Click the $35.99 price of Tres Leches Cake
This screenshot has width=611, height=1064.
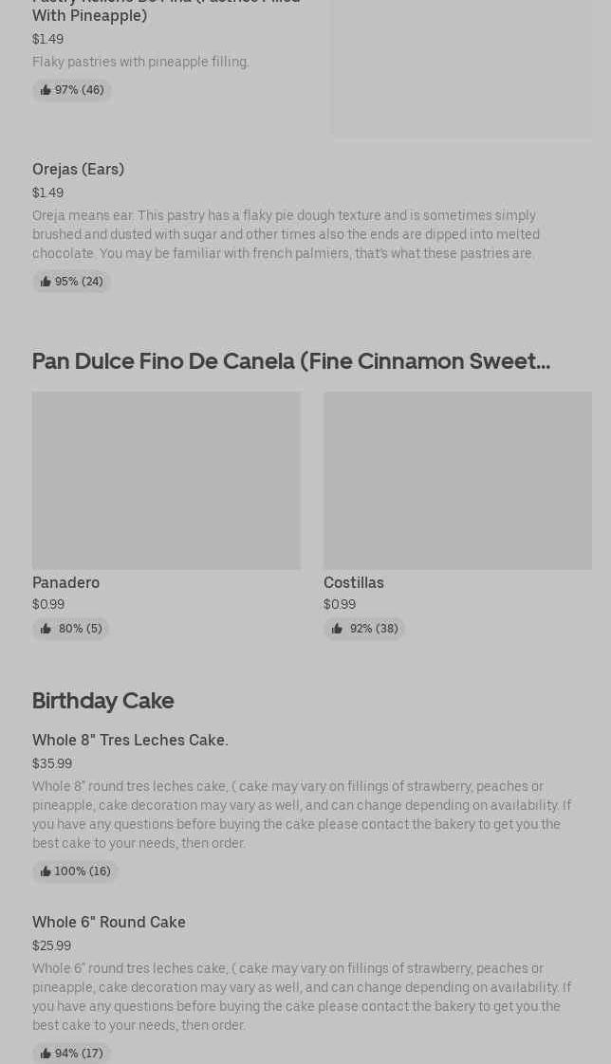click(52, 764)
